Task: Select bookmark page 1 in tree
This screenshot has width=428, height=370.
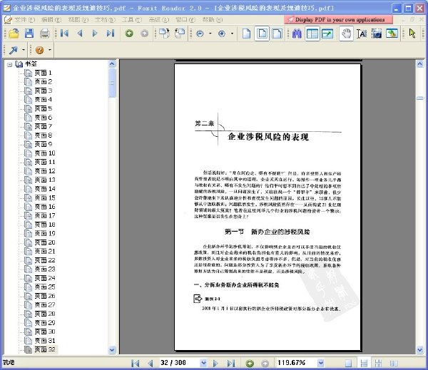Action: (43, 73)
